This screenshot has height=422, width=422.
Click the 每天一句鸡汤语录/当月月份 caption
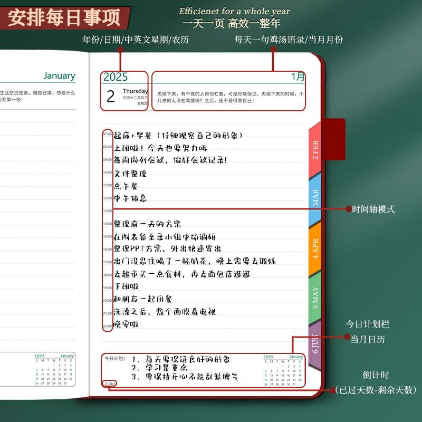click(x=289, y=40)
